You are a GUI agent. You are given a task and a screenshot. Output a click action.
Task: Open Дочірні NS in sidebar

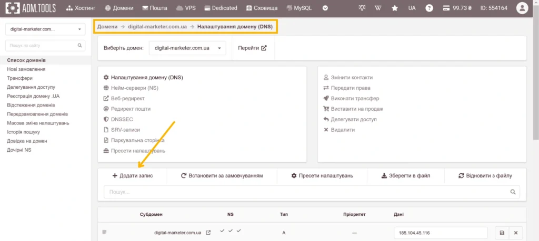(19, 150)
